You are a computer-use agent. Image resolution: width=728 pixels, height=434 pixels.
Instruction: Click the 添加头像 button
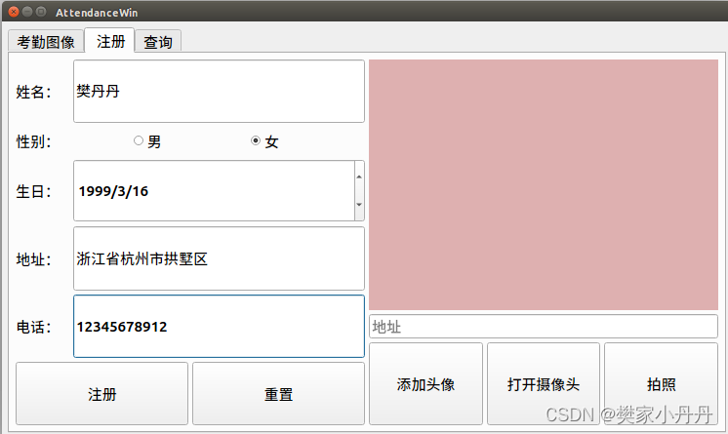click(x=425, y=384)
